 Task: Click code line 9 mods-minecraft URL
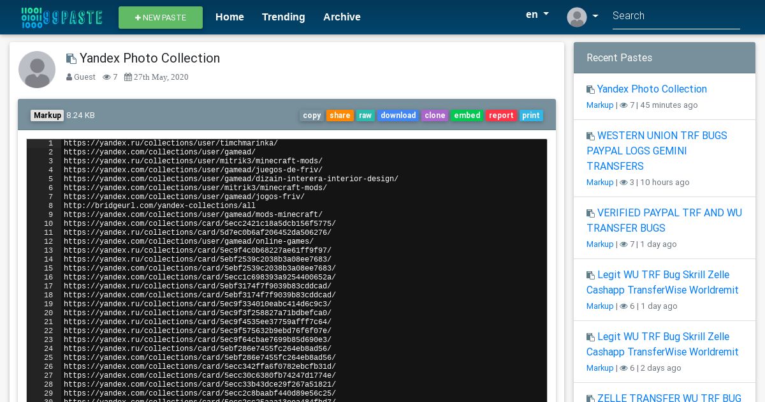193,215
